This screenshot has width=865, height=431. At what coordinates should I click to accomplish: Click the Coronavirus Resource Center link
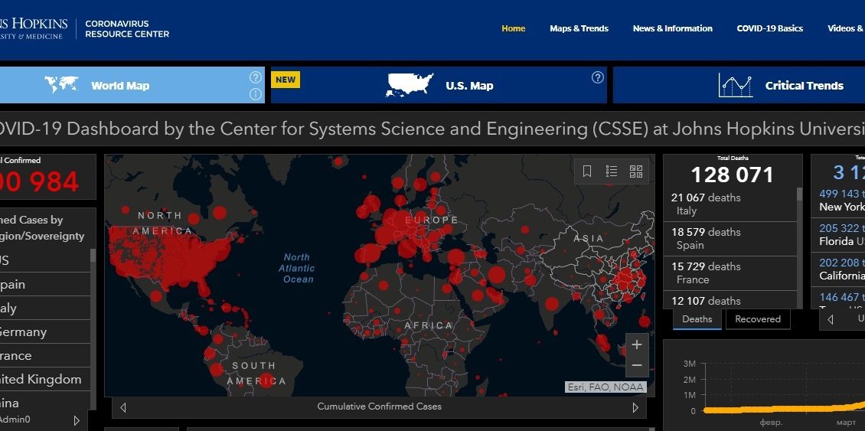coord(127,28)
